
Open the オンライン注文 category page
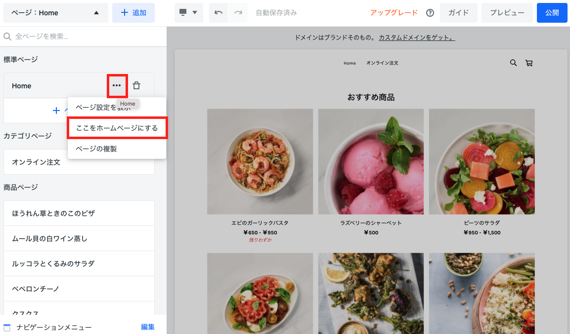click(x=79, y=162)
